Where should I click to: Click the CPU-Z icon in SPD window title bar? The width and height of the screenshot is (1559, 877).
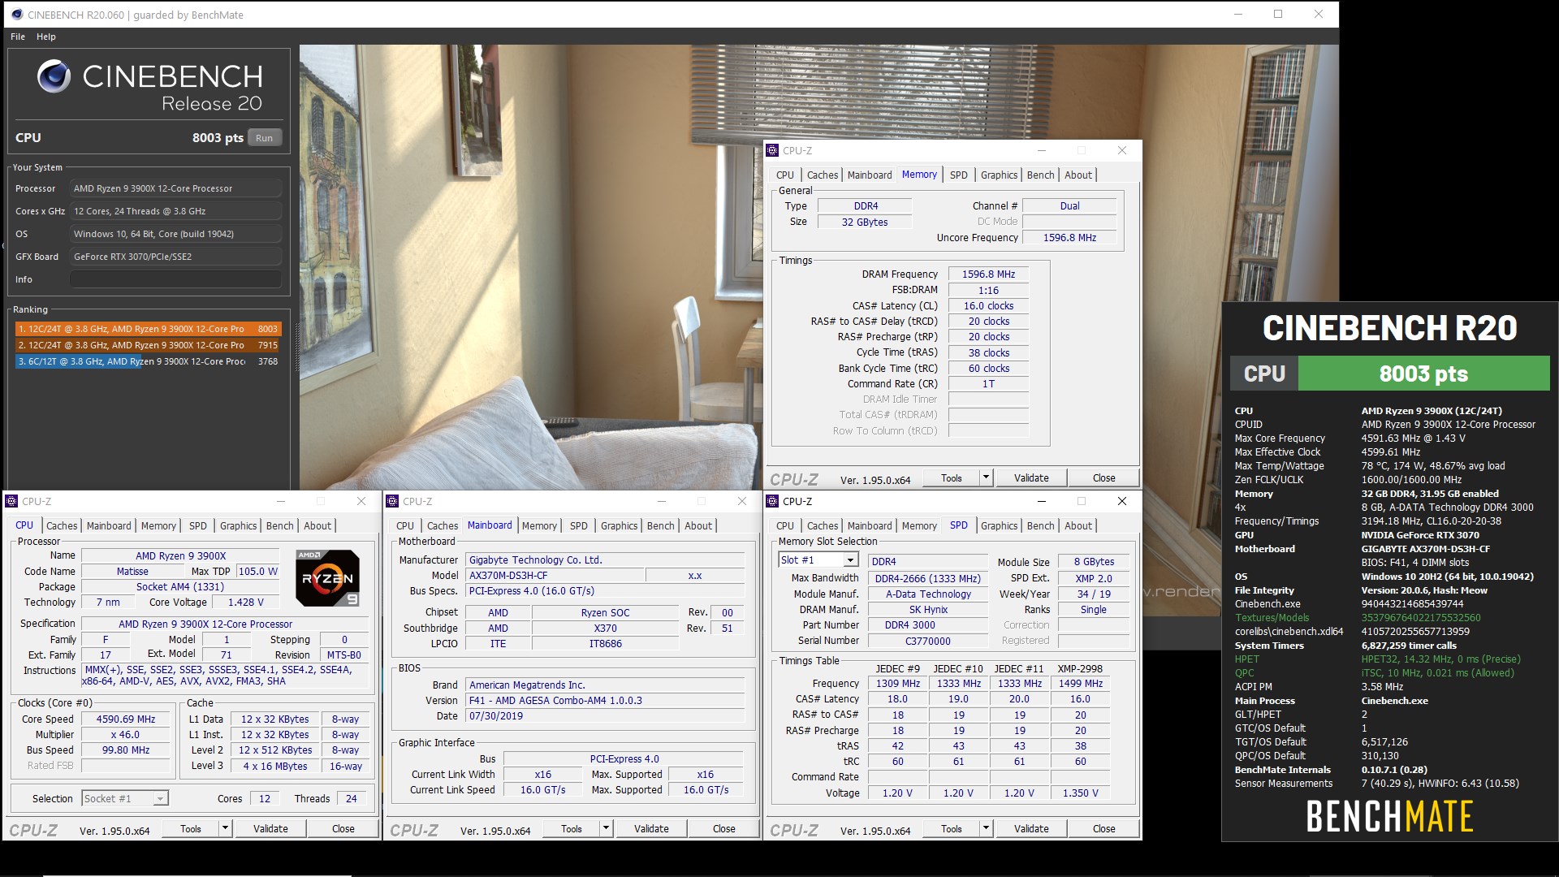(773, 501)
